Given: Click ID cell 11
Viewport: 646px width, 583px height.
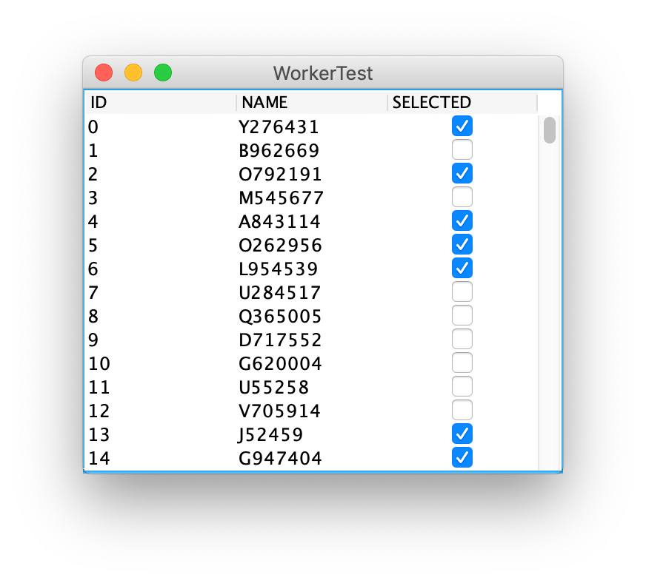Looking at the screenshot, I should point(160,387).
